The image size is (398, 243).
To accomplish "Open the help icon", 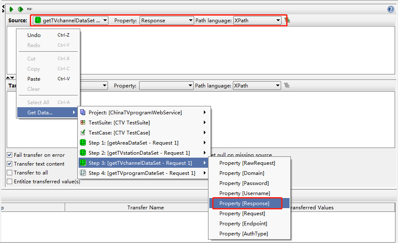I will click(390, 9).
